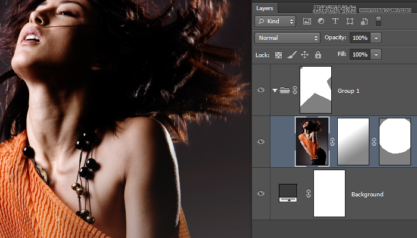Viewport: 417px width, 238px height.
Task: Click the Group 1 folder icon
Action: pos(285,90)
